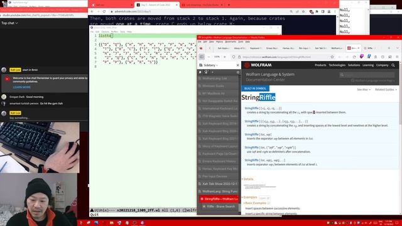Click first StringRiffle usage link
The image size is (402, 226).
pos(251,108)
